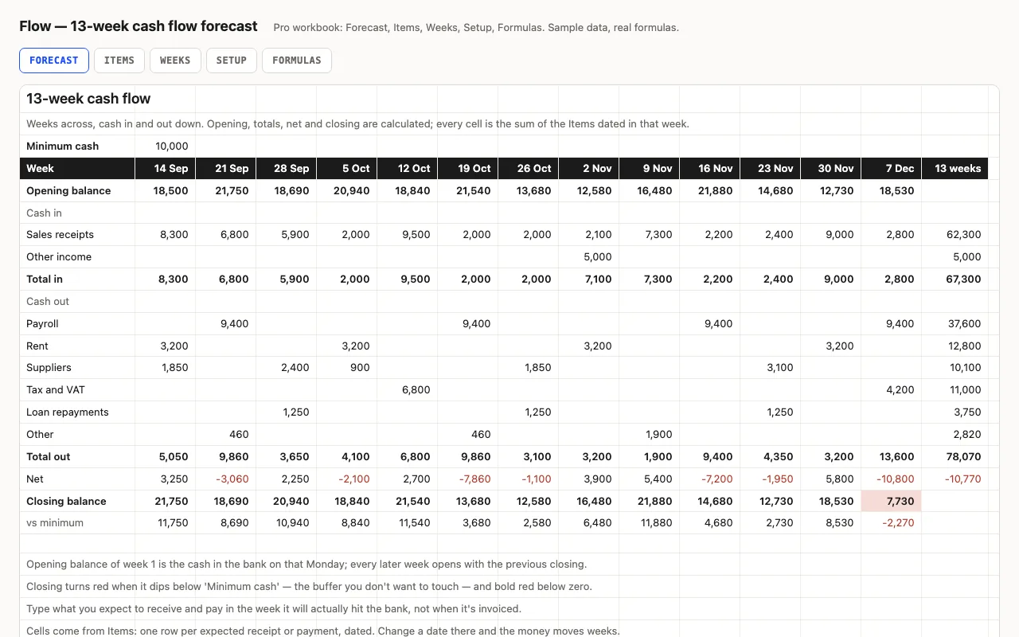Select Net total -10,770

955,479
